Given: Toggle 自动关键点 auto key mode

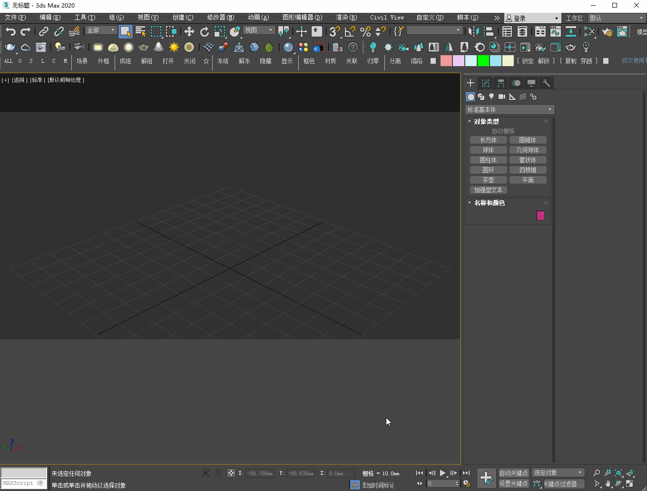Looking at the screenshot, I should tap(514, 472).
